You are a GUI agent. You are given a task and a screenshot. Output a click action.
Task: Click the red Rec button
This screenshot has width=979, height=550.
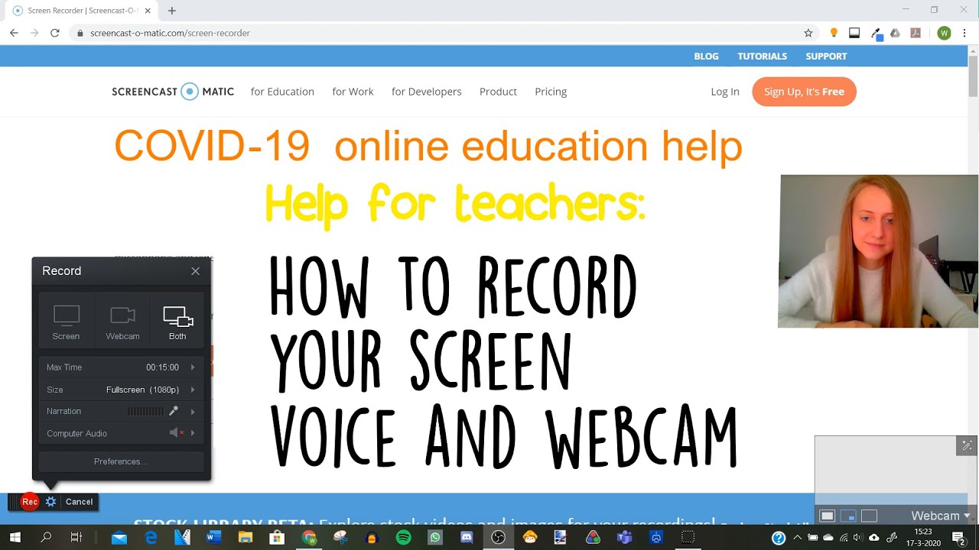tap(30, 502)
